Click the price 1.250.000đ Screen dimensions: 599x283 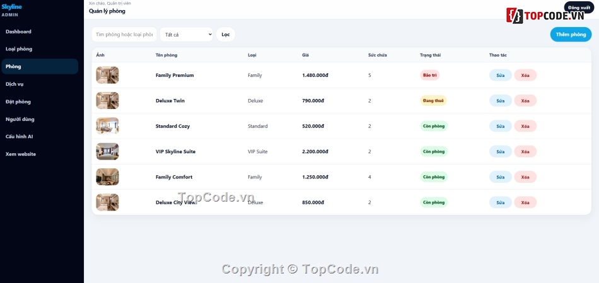[x=315, y=177]
